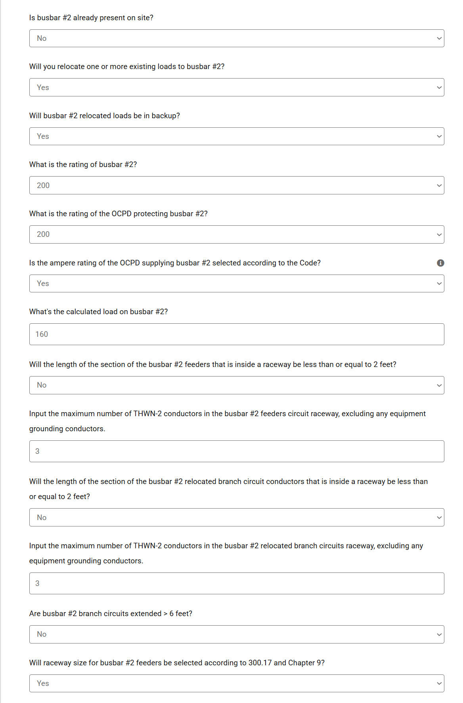Open the OCPD protecting busbar #2 rating dropdown
463x703 pixels.
[x=237, y=234]
